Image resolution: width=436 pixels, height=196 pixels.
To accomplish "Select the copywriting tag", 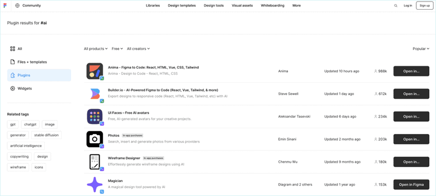I will (x=20, y=156).
